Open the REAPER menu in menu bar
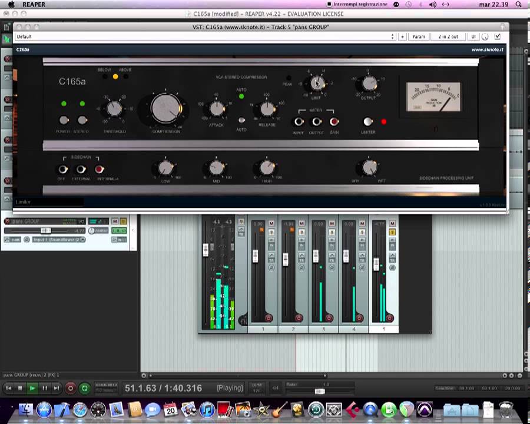Viewport: 530px width, 424px height. 34,4
